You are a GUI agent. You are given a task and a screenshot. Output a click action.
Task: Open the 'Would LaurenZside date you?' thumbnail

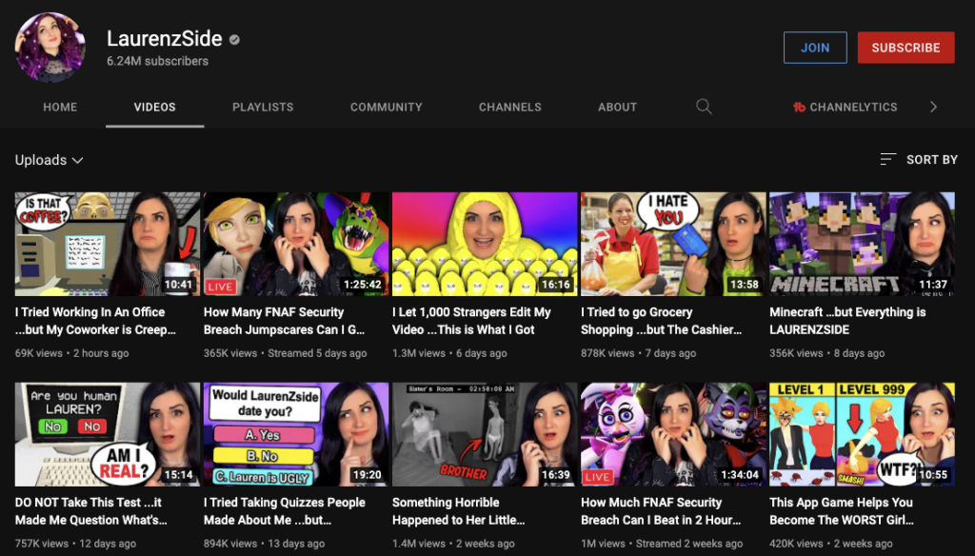[x=296, y=434]
